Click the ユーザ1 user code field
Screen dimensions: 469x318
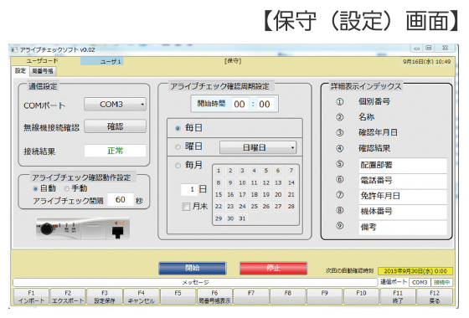[102, 62]
